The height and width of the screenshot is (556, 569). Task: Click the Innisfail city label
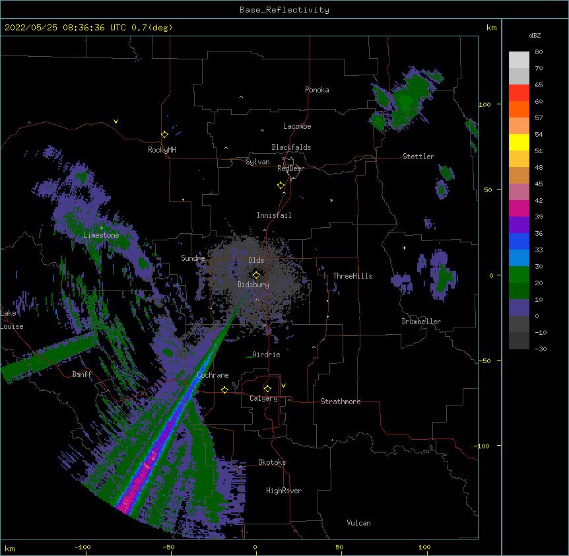point(274,215)
